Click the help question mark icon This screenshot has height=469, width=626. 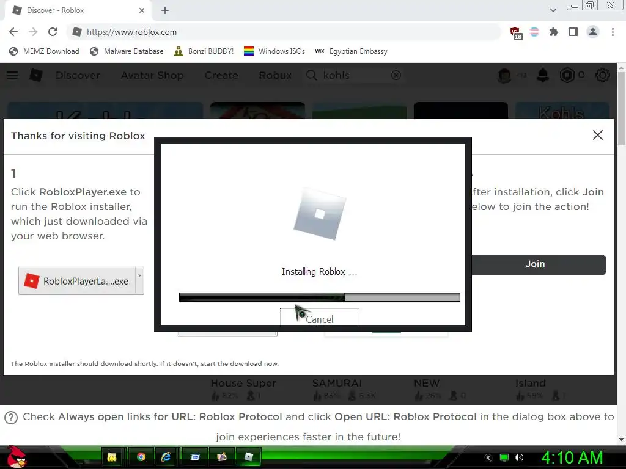11,418
